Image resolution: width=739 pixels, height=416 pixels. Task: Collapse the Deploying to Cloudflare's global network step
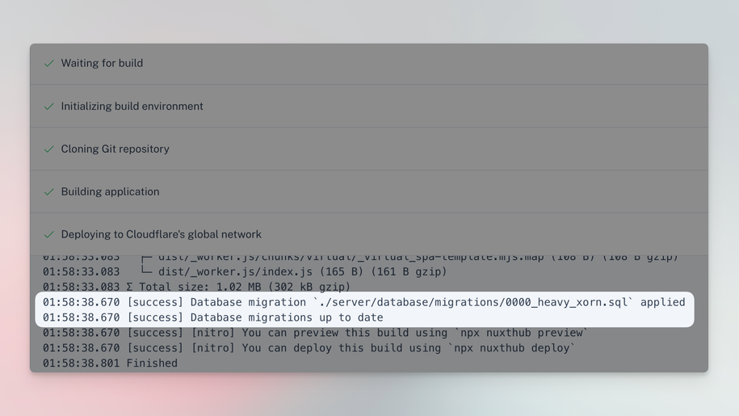161,234
